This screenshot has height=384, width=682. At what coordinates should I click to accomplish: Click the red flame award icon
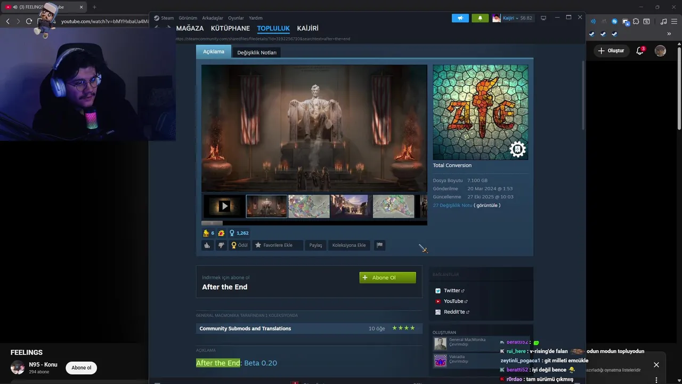point(221,233)
